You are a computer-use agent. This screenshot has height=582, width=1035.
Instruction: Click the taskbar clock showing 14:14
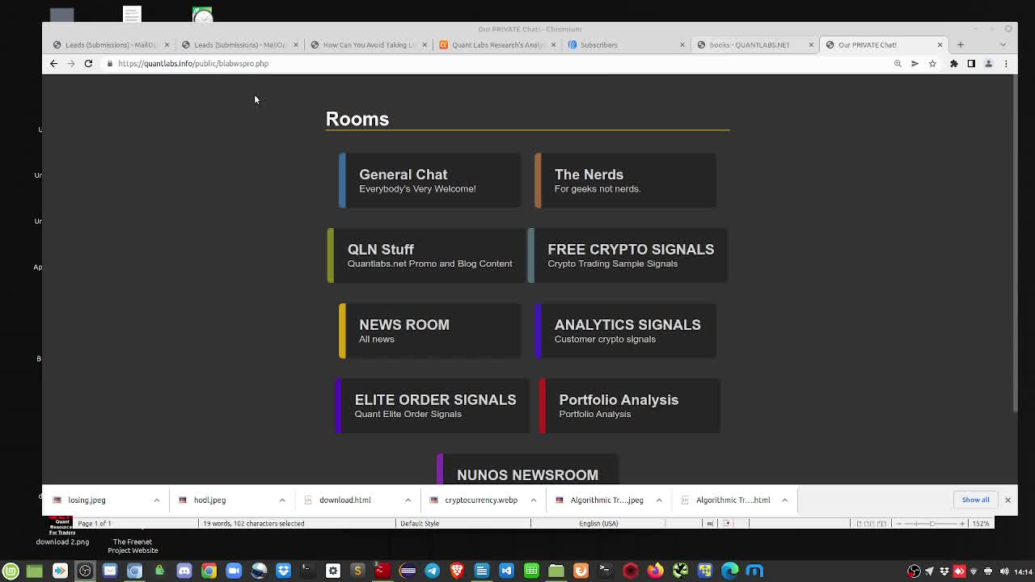(x=1023, y=571)
